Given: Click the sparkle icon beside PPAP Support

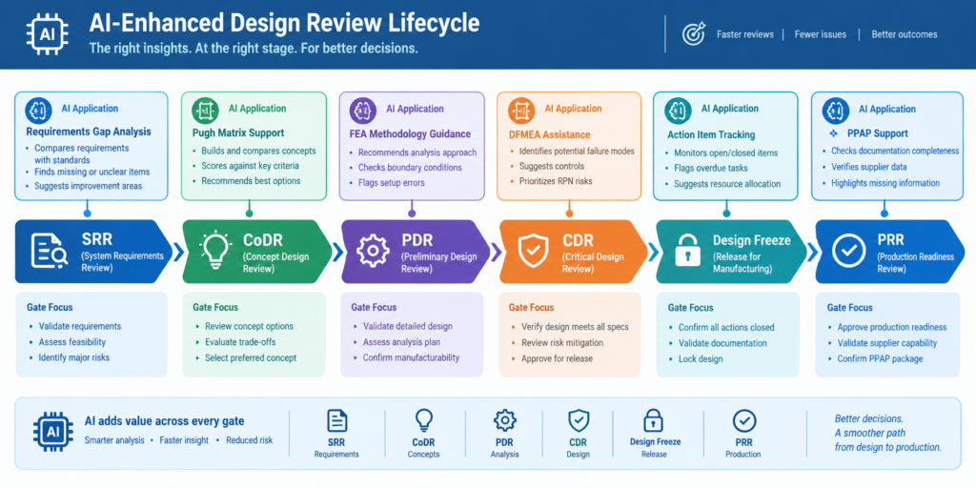Looking at the screenshot, I should [x=833, y=133].
